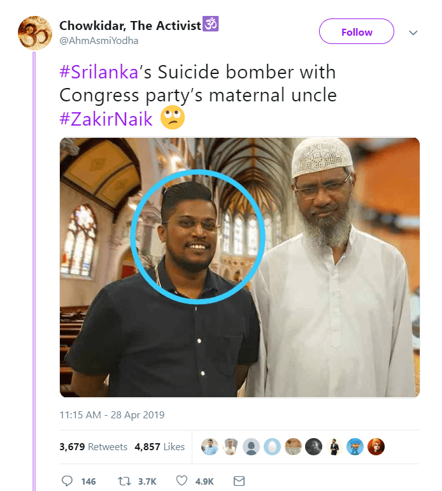Click the retweet arrows icon
Screen dimensions: 442x491
tap(124, 481)
